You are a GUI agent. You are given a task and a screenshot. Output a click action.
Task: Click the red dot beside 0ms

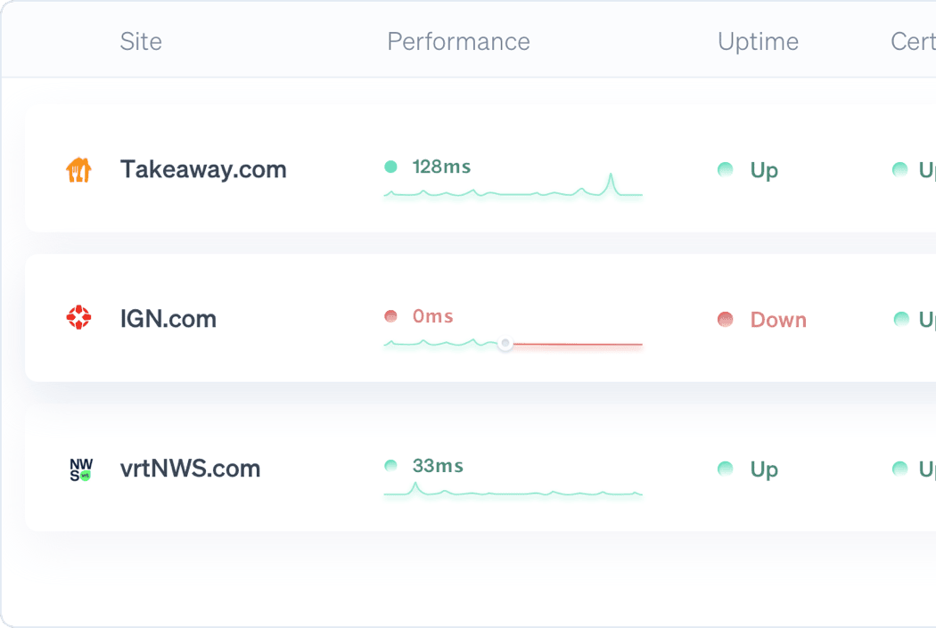390,316
